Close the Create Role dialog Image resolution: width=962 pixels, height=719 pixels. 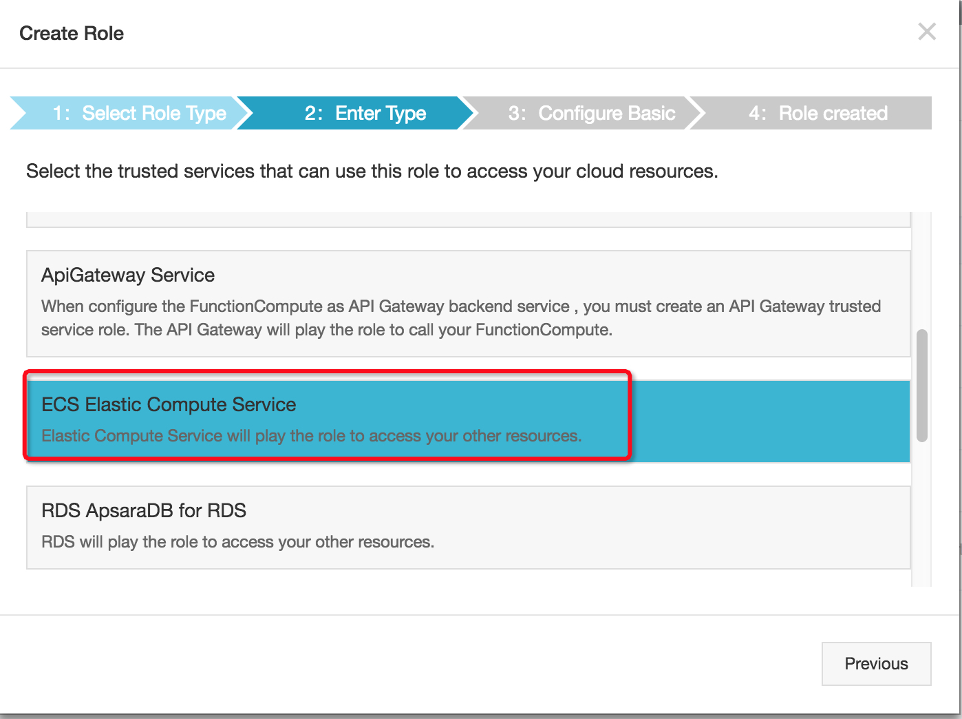click(x=926, y=32)
